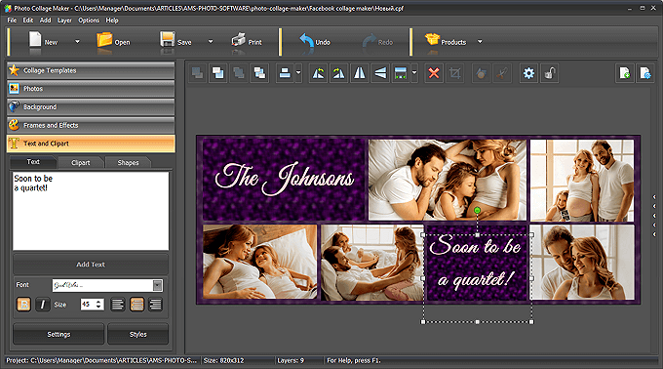Rotate the layer clockwise
Viewport: 663px width, 369px height.
[338, 73]
